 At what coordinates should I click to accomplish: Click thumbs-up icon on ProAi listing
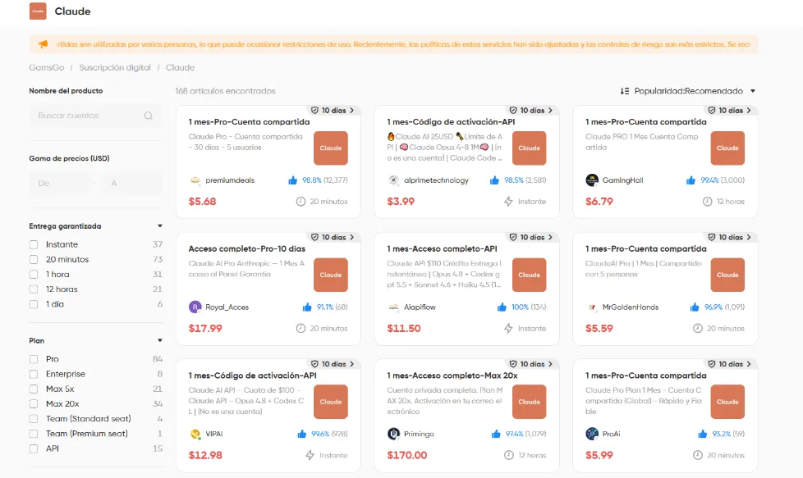pyautogui.click(x=703, y=434)
